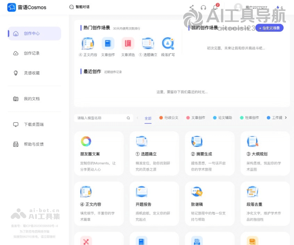Focus the 请输入模型名称 search field
Screen dimensions: 294x245
coord(104,118)
